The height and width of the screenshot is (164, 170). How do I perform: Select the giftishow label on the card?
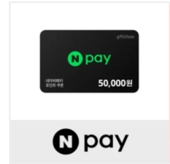click(x=125, y=37)
